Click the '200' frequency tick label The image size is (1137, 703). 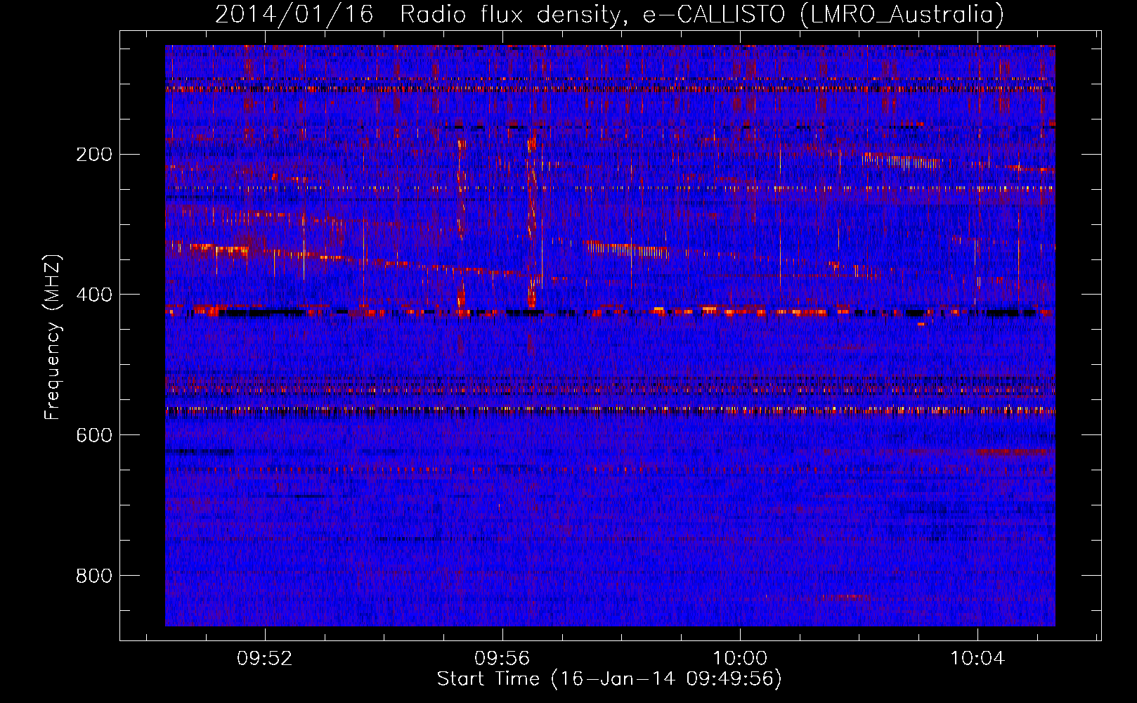[94, 154]
